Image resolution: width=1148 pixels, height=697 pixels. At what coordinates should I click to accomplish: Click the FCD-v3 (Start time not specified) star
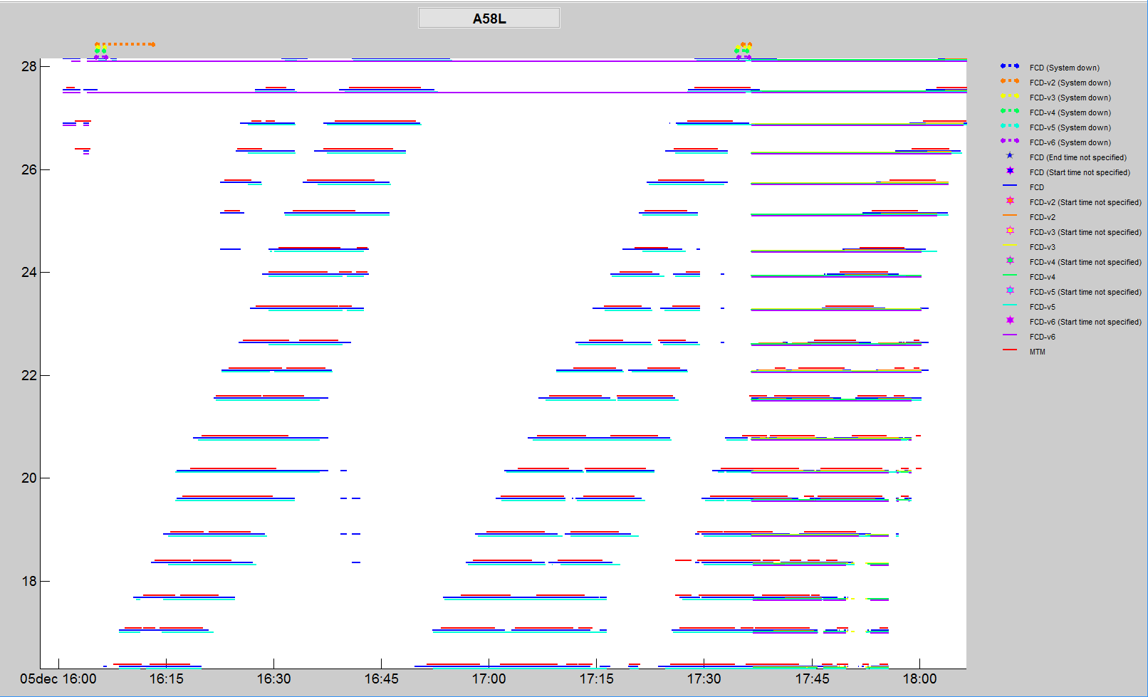[x=1010, y=230]
